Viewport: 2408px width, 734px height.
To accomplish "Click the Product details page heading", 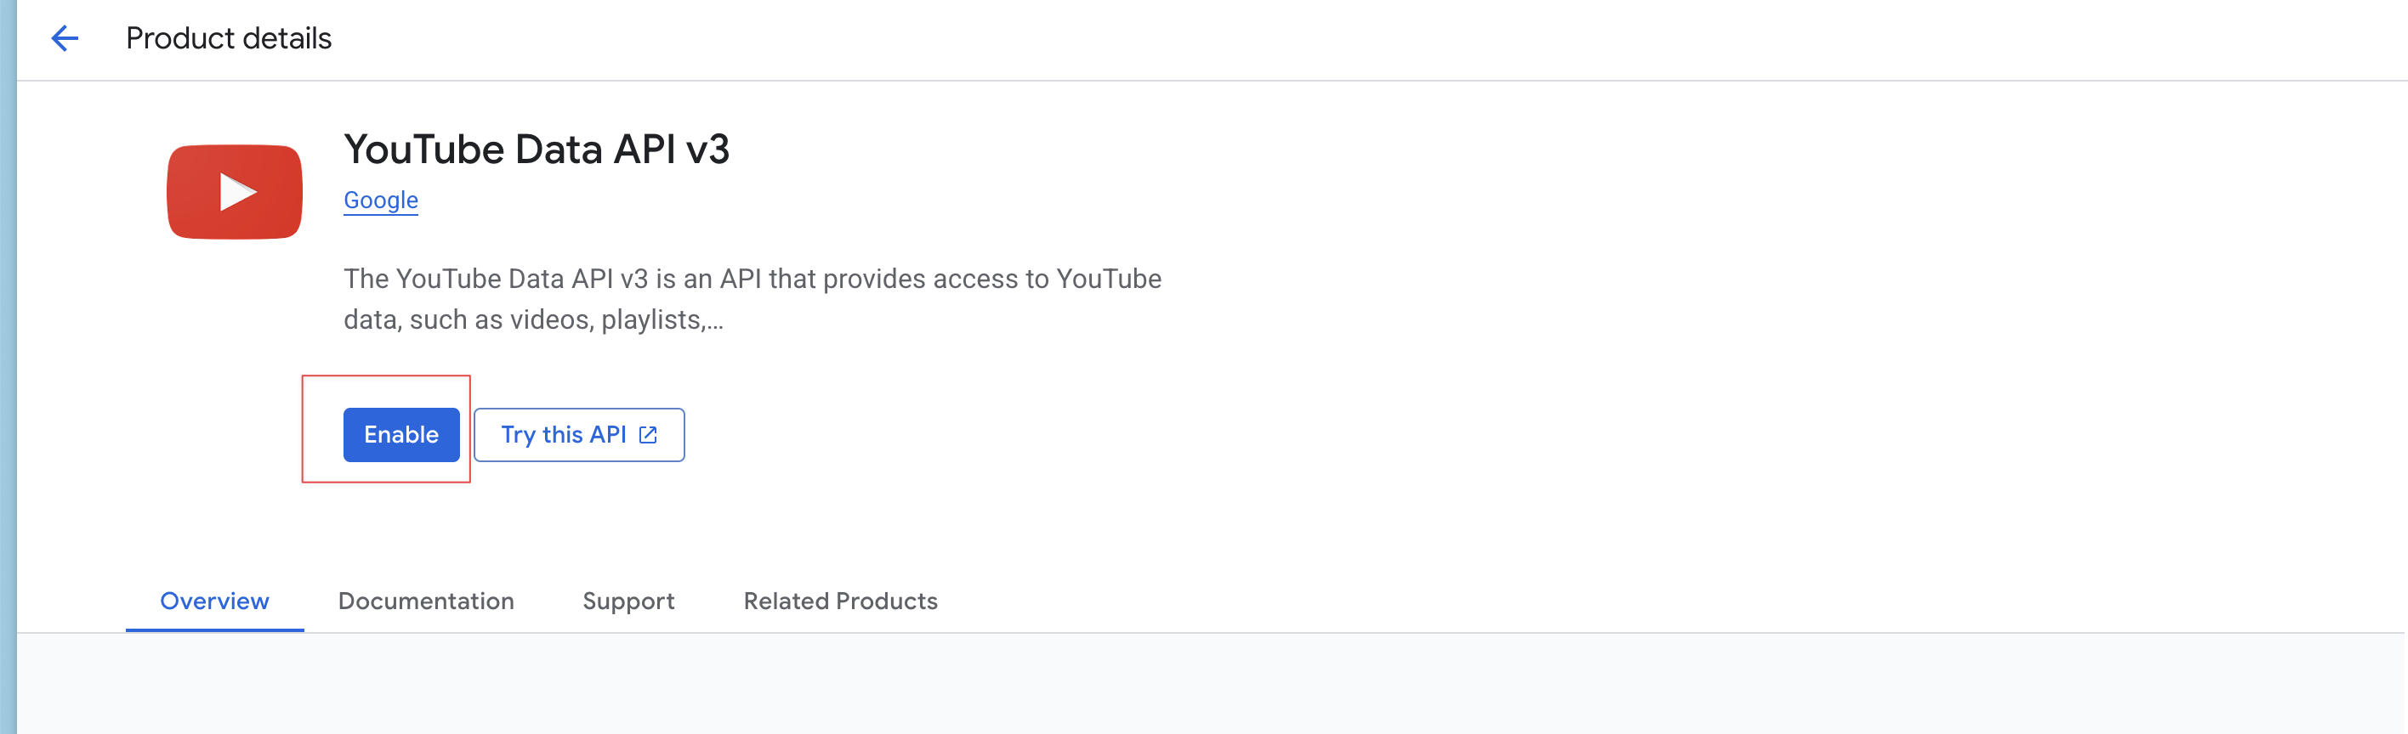I will [228, 38].
